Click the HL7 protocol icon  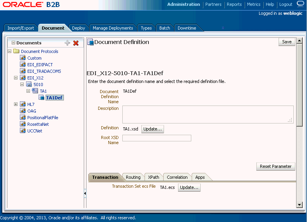point(23,104)
